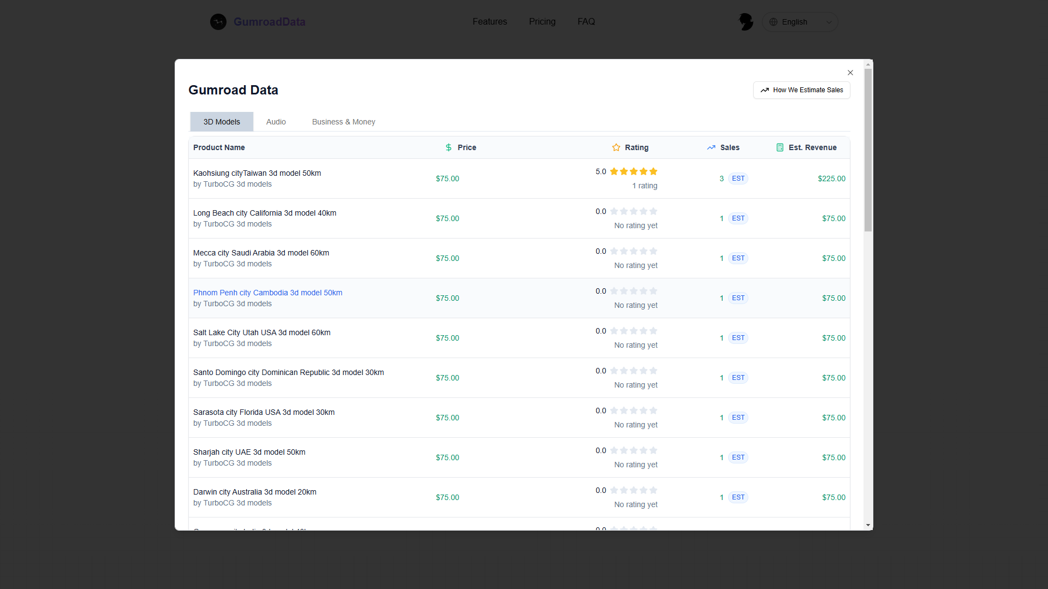Click the $75.00 price in Mecca row
Screen dimensions: 1048x589
click(x=448, y=258)
